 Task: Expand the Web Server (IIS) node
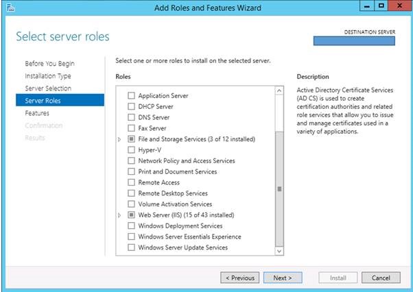pyautogui.click(x=119, y=215)
